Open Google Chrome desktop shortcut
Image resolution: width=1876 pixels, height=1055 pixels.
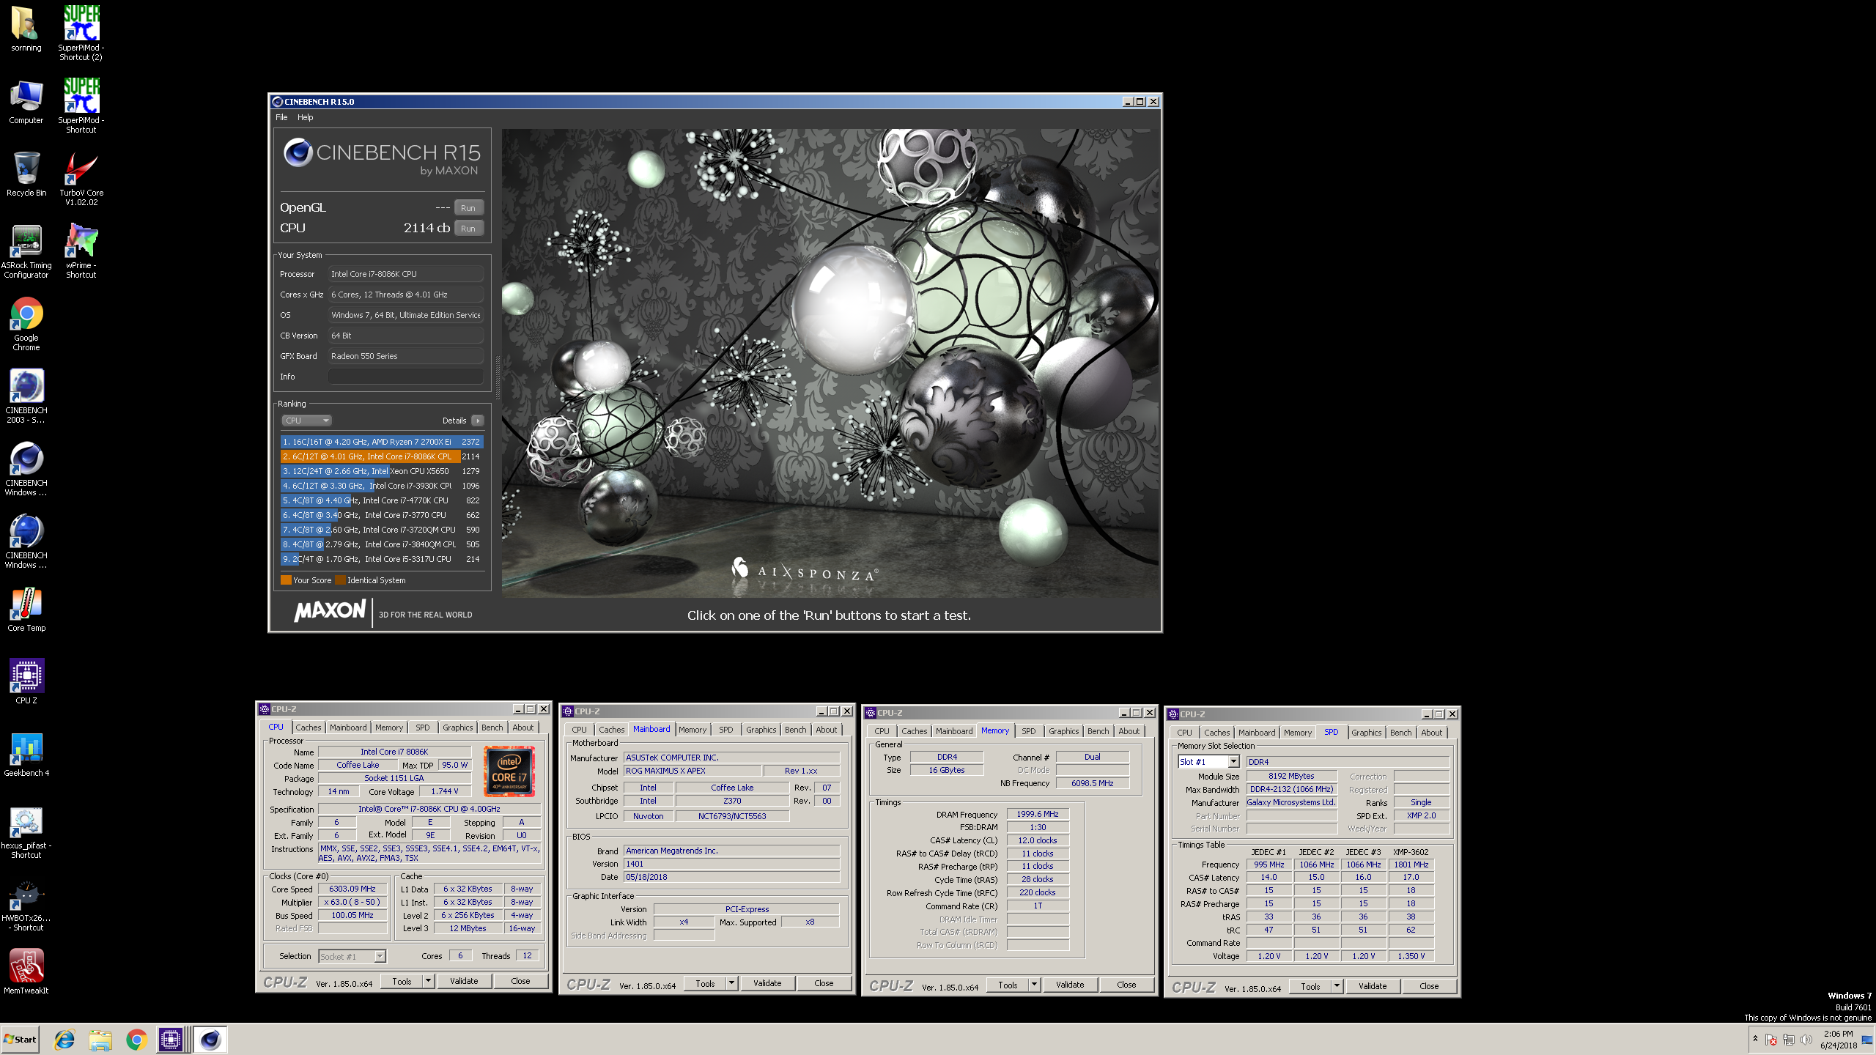tap(26, 324)
